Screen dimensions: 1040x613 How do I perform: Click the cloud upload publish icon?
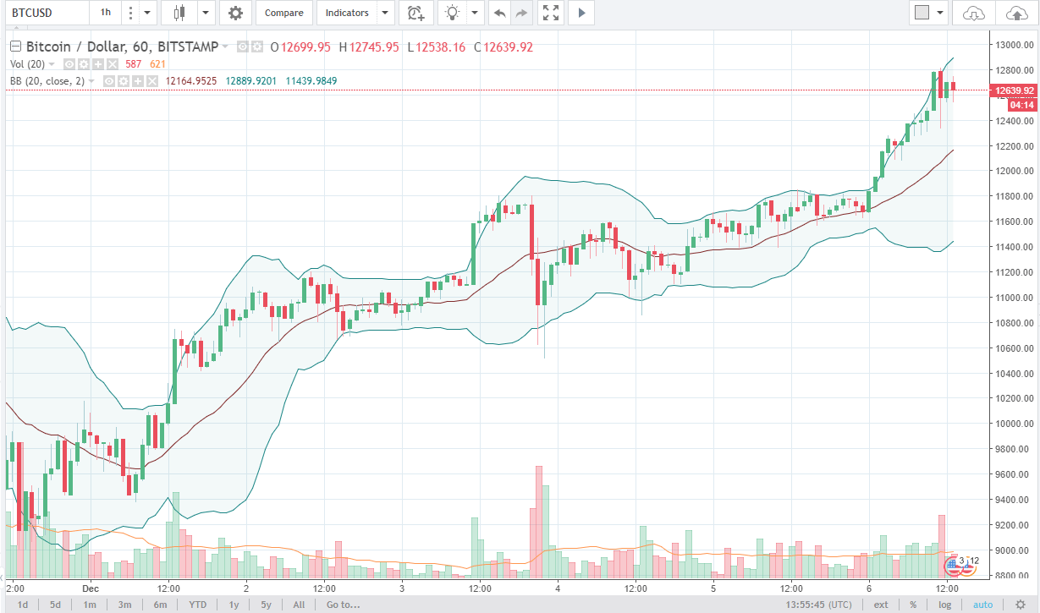tap(1018, 13)
